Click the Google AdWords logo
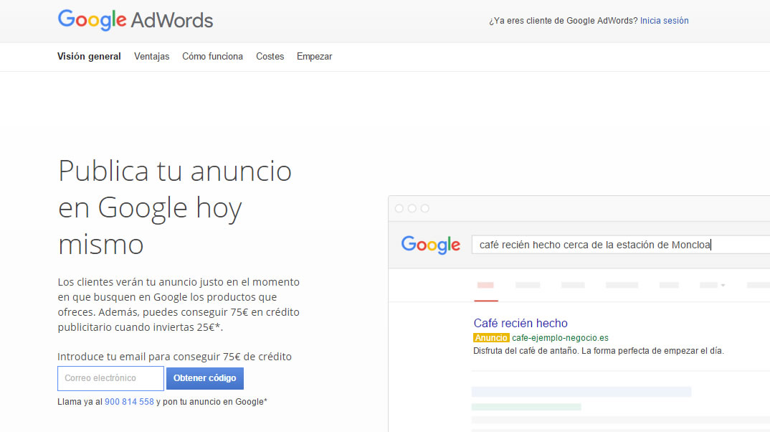Screen dimensions: 770x432 pos(135,20)
